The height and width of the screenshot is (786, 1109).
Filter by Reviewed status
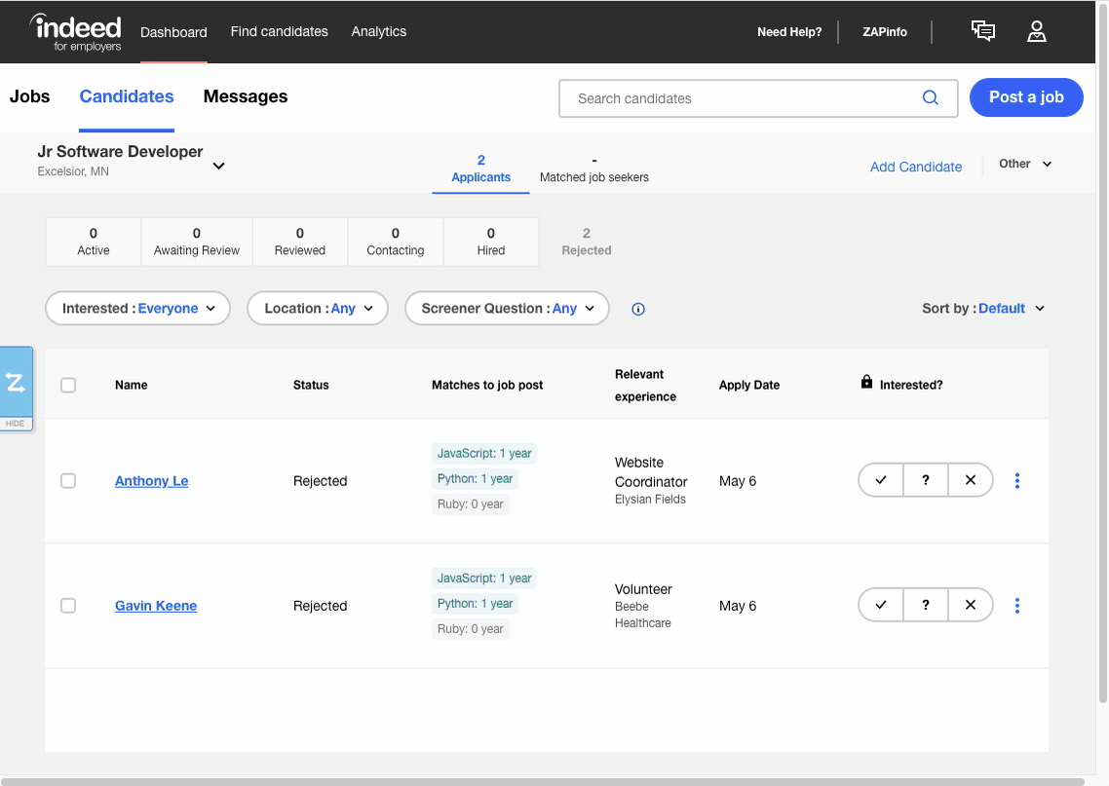pos(300,242)
